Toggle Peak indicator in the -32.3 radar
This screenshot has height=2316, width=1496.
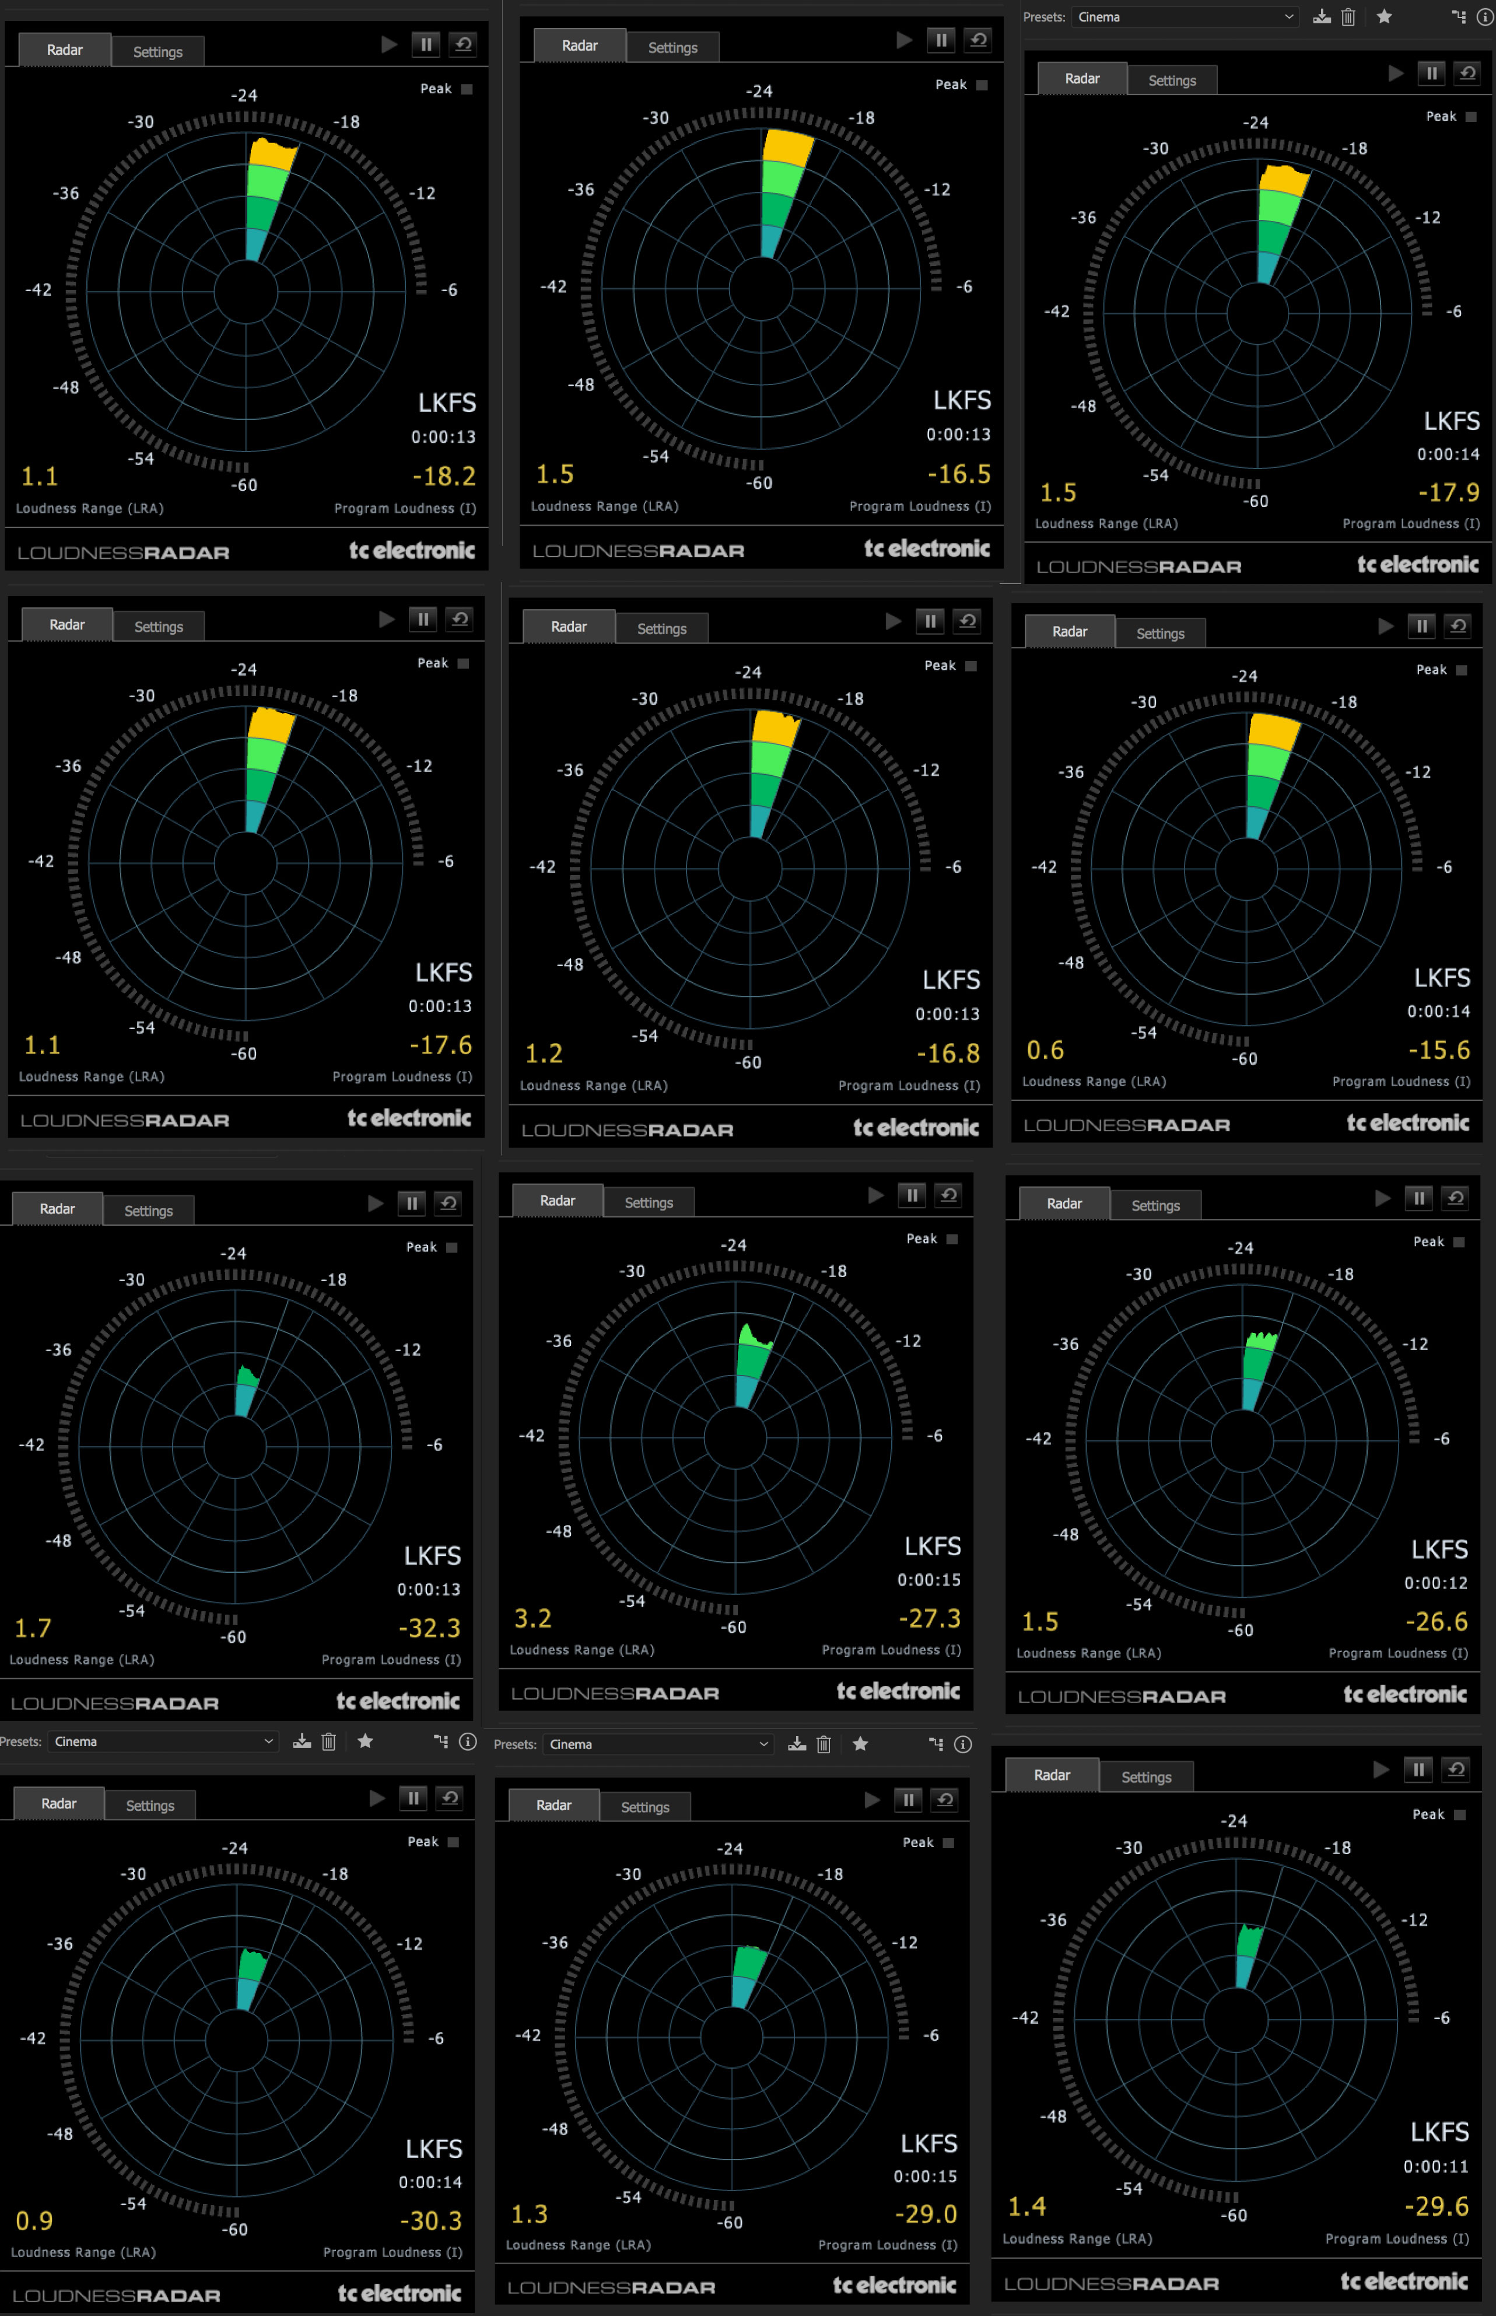click(451, 1247)
